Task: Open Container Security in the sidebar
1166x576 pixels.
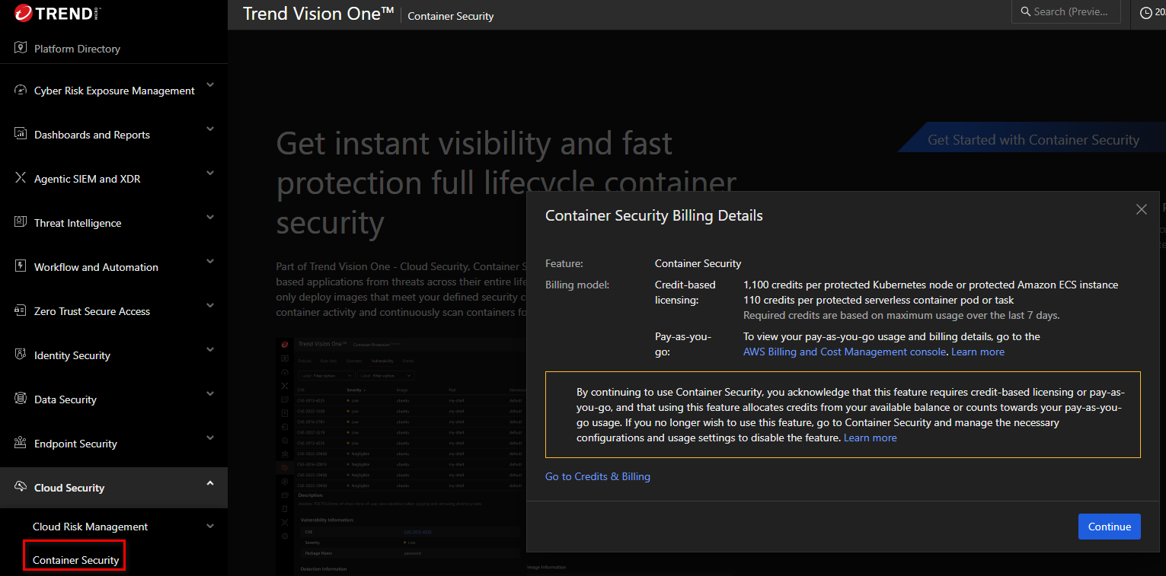Action: [75, 560]
